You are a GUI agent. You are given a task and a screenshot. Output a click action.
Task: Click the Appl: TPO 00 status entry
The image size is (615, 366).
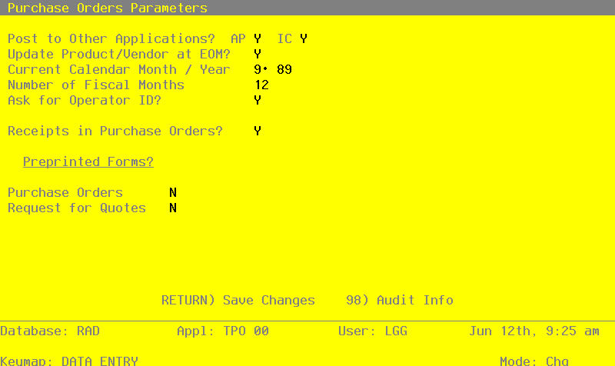tap(223, 331)
